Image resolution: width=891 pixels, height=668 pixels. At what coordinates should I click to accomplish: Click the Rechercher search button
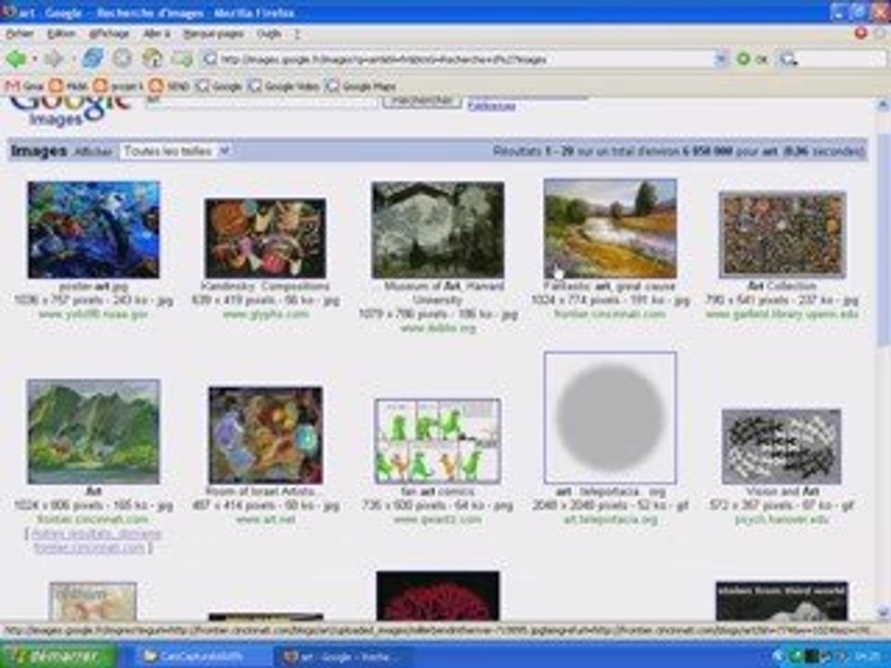pyautogui.click(x=421, y=101)
